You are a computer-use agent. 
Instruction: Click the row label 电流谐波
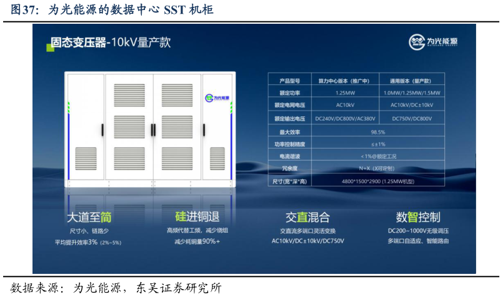click(290, 156)
